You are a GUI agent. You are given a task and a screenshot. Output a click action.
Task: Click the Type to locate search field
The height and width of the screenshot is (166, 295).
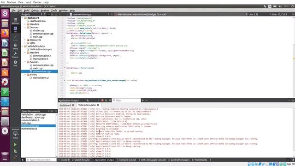(x=41, y=160)
